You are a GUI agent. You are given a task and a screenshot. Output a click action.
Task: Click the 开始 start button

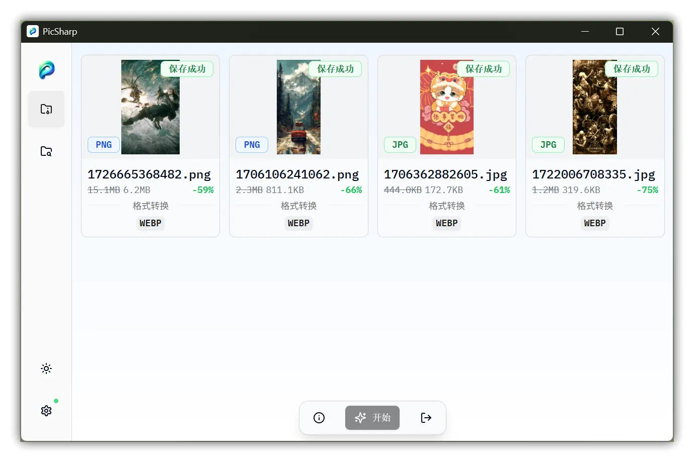click(372, 418)
